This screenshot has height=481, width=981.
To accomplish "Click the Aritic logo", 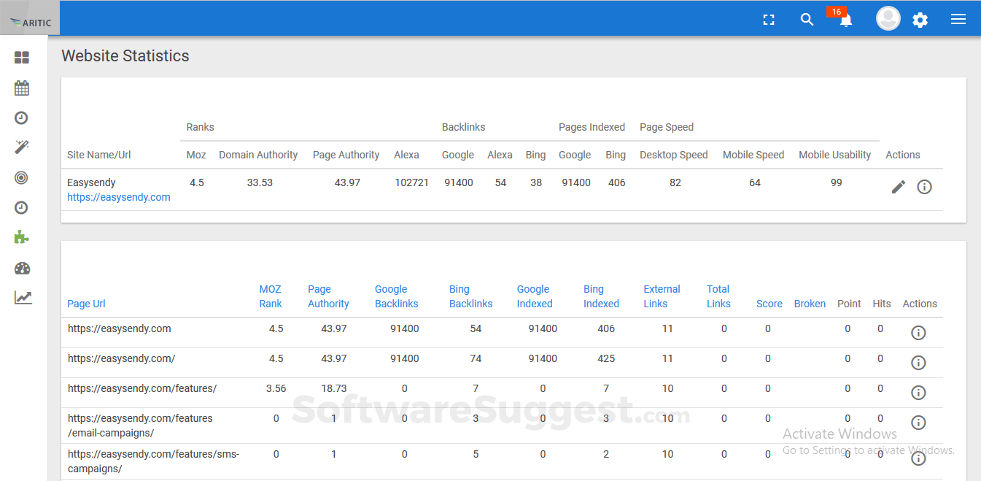I will pyautogui.click(x=30, y=22).
